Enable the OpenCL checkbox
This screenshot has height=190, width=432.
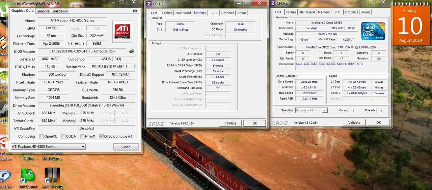click(x=42, y=136)
